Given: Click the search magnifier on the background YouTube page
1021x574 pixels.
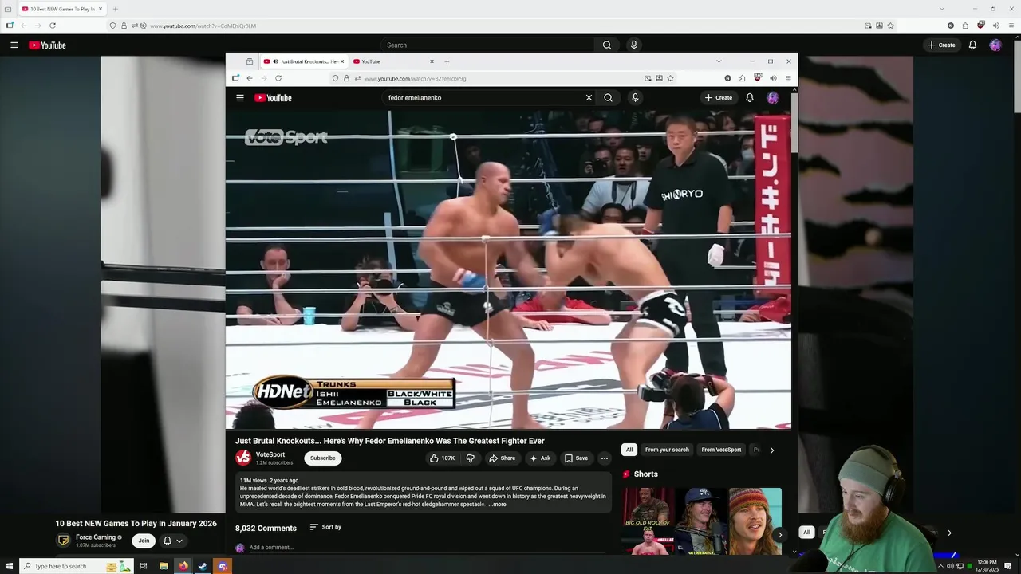Looking at the screenshot, I should (x=607, y=45).
